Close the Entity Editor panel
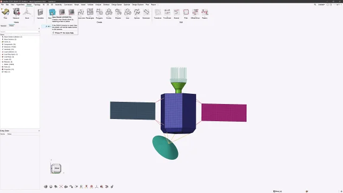343x193 pixels. 39,131
